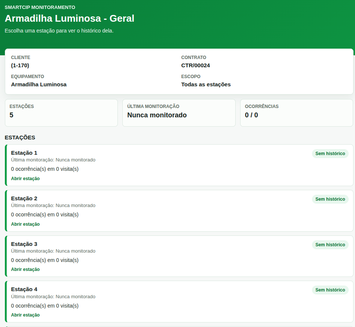Click Nunca monitorado in Última Monitoração card
This screenshot has width=355, height=327.
coord(157,115)
